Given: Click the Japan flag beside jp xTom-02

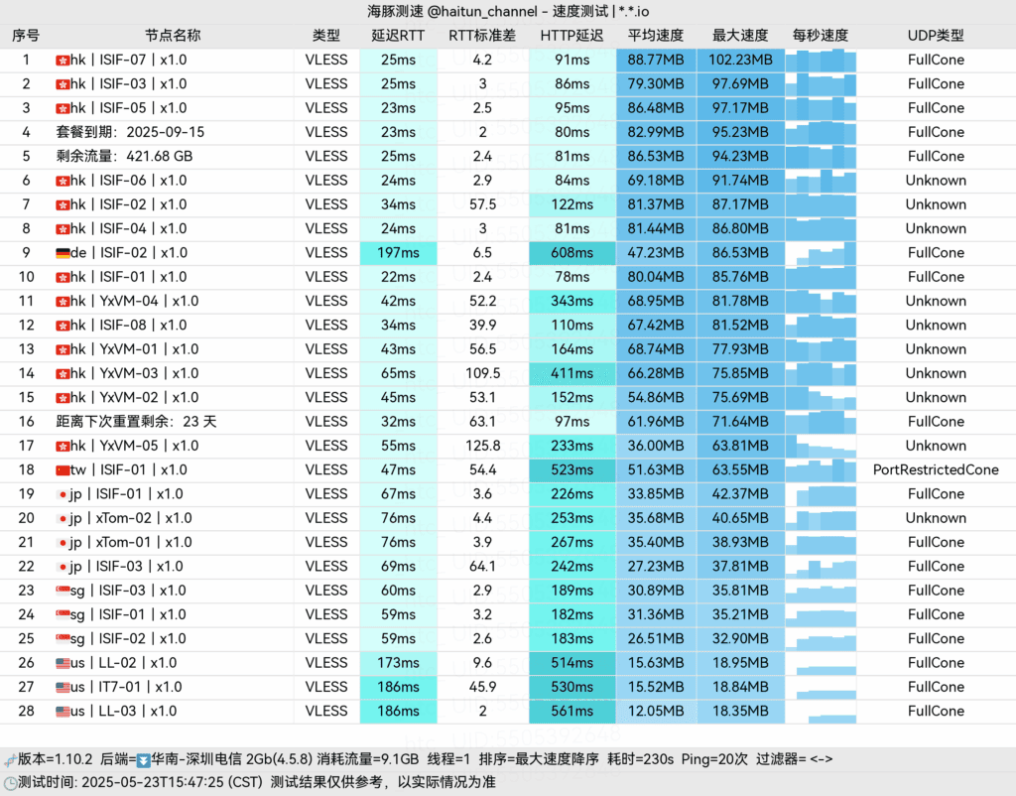Looking at the screenshot, I should [x=63, y=518].
